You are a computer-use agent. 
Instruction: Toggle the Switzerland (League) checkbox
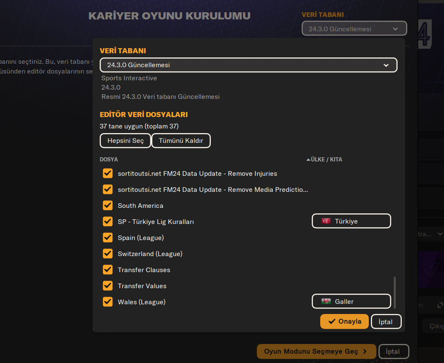click(108, 254)
